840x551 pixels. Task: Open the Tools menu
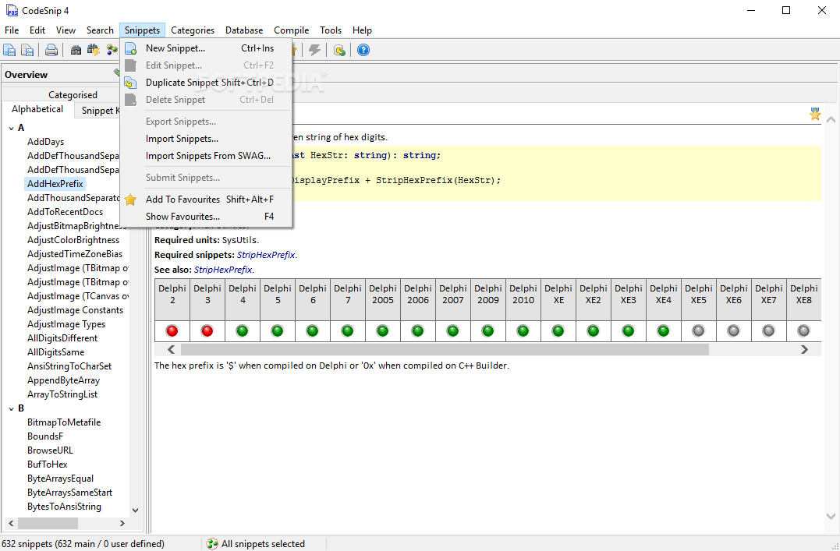331,30
